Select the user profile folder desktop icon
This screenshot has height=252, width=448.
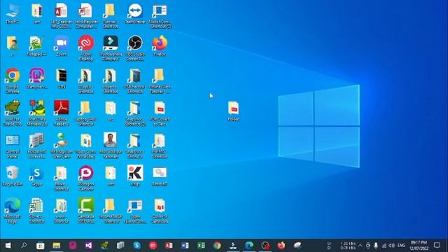point(13,46)
